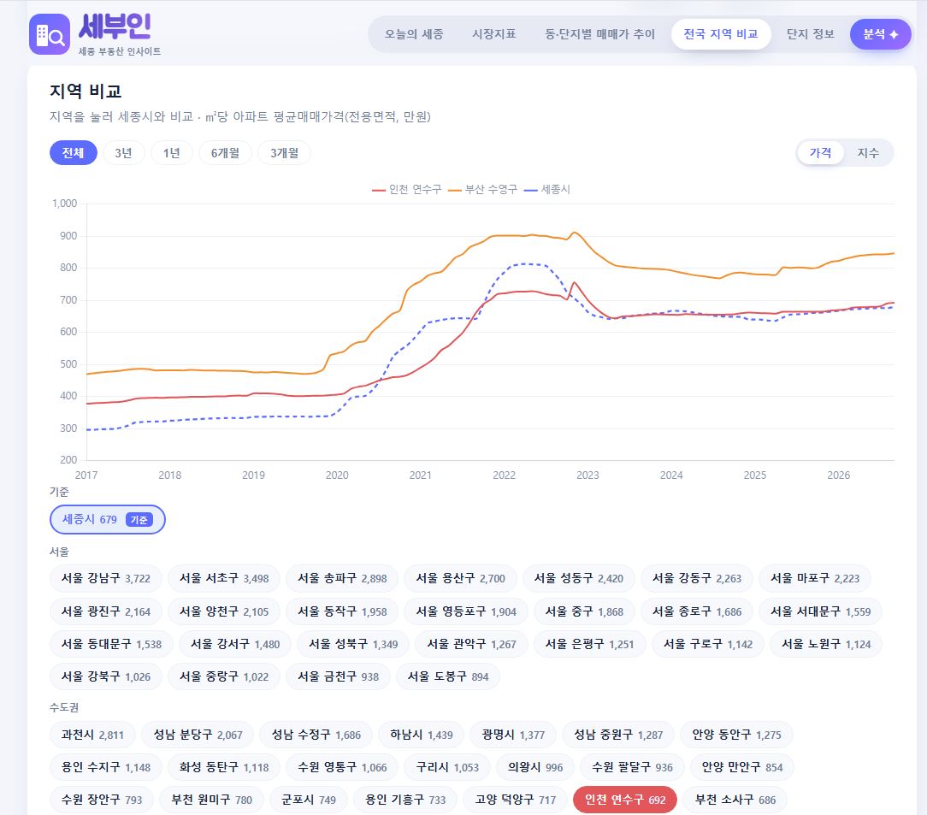Select the 수원 영통구 1,066 chip

[x=342, y=768]
